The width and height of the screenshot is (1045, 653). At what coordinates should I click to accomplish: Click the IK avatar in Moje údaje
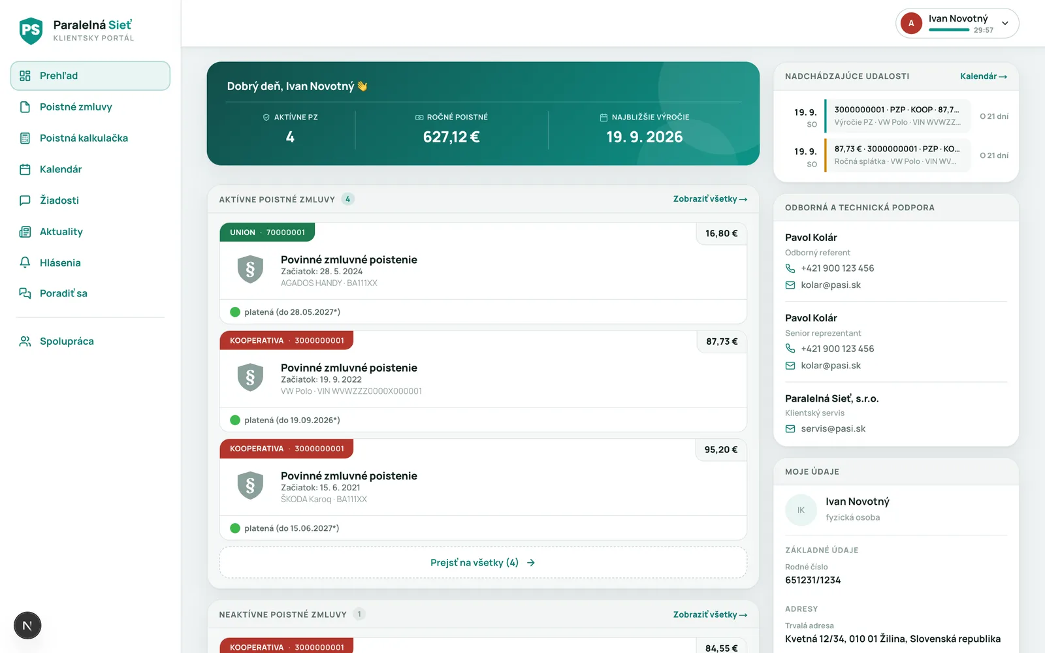(x=801, y=510)
